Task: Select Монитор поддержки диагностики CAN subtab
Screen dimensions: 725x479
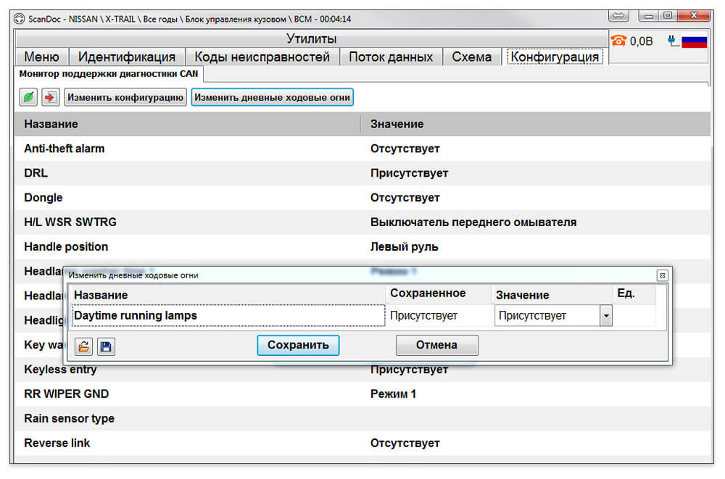Action: pos(109,74)
